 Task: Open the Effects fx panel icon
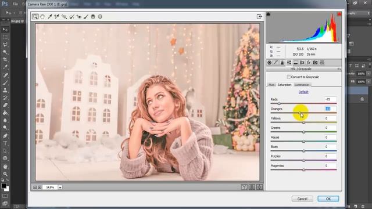pos(309,63)
